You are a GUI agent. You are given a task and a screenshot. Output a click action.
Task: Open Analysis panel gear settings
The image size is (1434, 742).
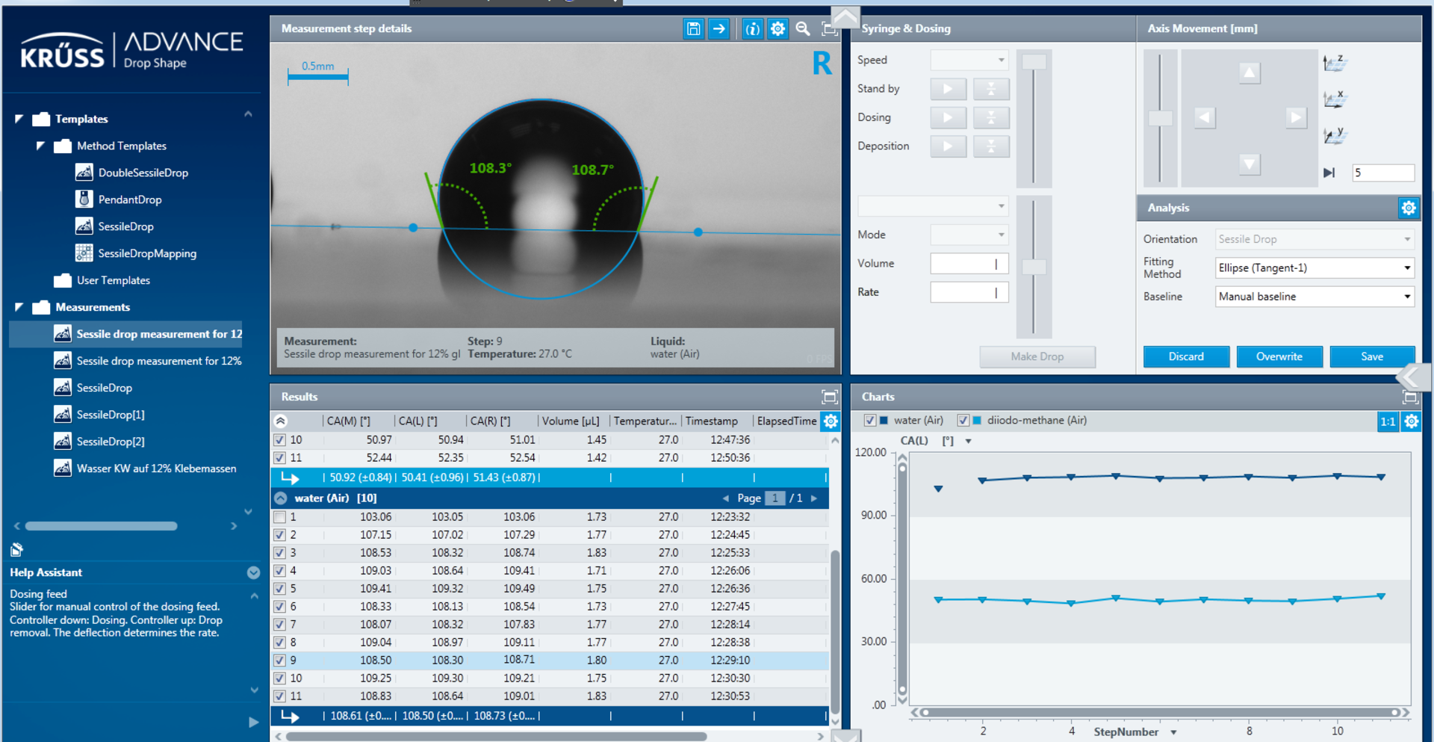(x=1408, y=208)
